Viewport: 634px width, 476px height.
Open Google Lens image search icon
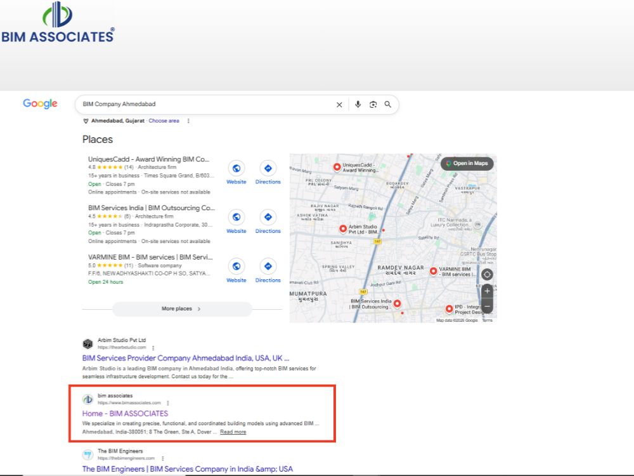tap(373, 105)
